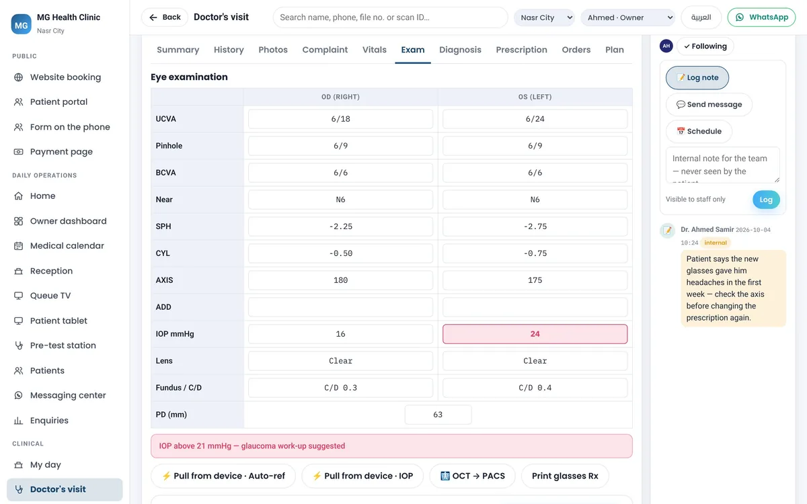Click the empty OD right ADD field
Viewport: 807px width, 504px height.
pos(341,307)
